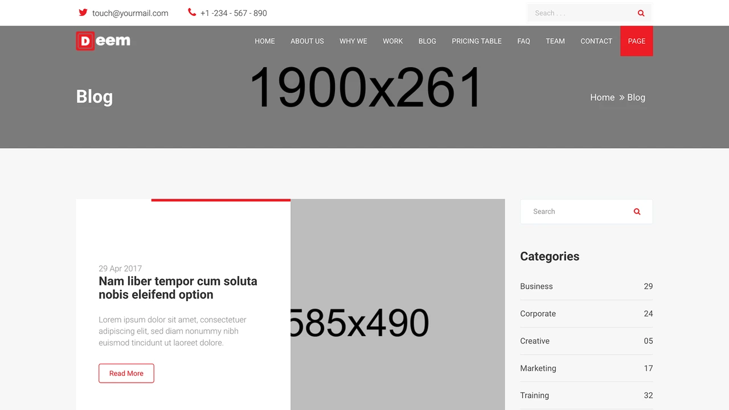This screenshot has height=410, width=729.
Task: Click the 29 Apr 2017 post date
Action: coord(120,269)
